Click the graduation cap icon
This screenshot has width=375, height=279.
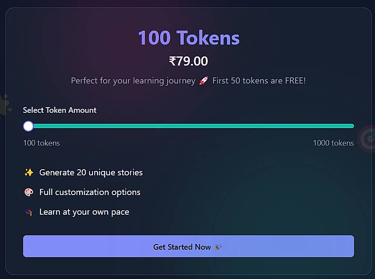click(x=28, y=213)
